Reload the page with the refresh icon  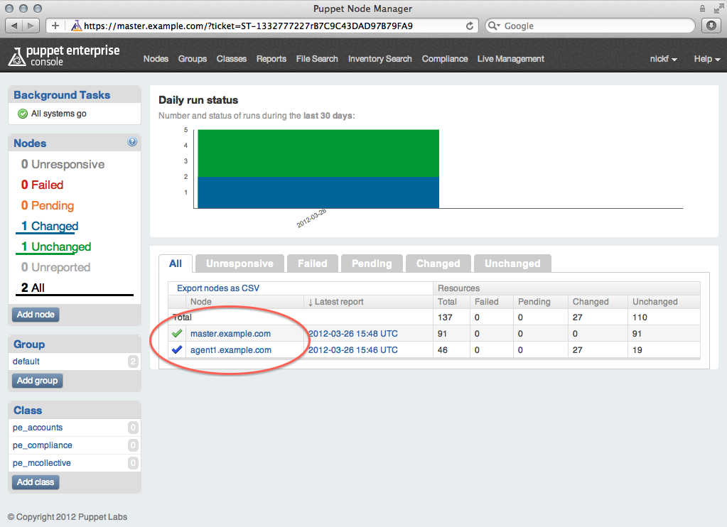coord(470,26)
